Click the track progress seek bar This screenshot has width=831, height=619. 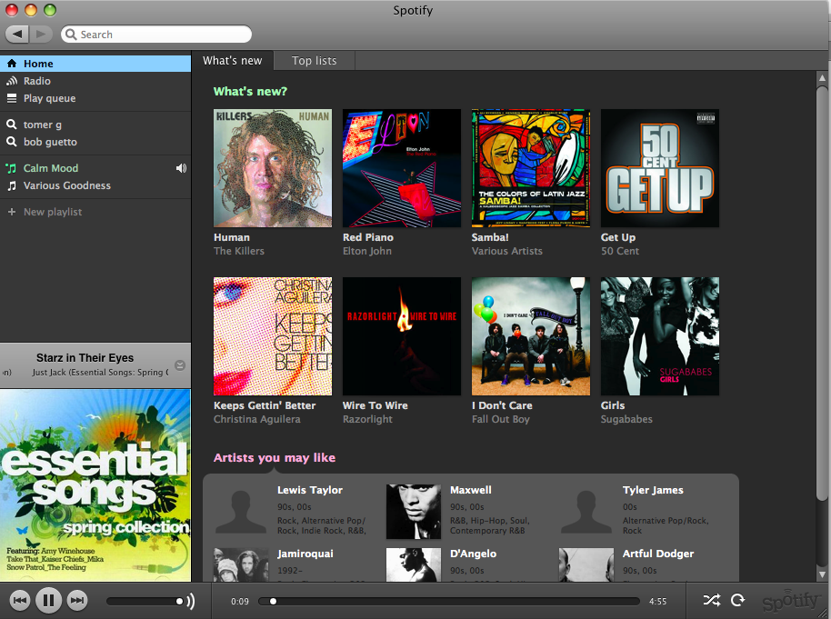[x=449, y=601]
